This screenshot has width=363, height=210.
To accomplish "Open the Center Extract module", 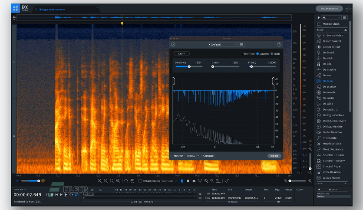I will 328,47.
